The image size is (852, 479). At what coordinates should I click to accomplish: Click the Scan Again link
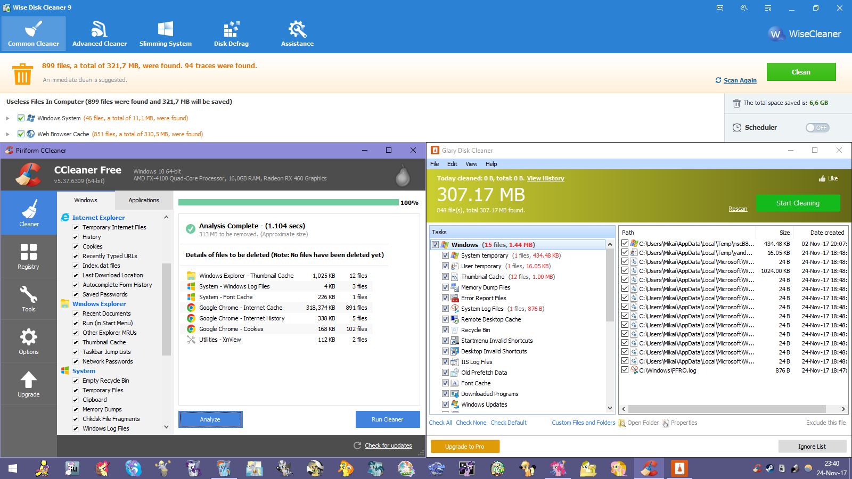[740, 80]
